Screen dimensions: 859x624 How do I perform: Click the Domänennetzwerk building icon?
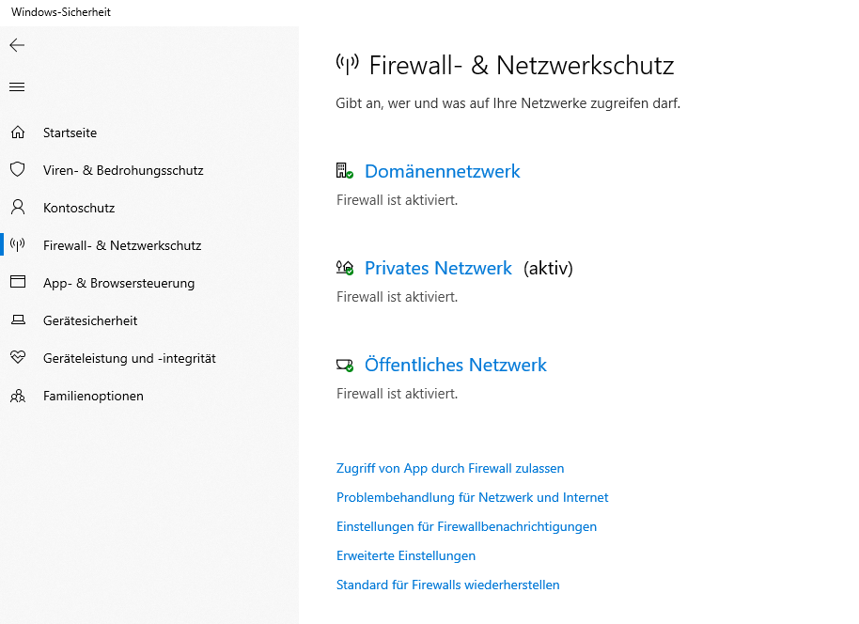pos(344,171)
